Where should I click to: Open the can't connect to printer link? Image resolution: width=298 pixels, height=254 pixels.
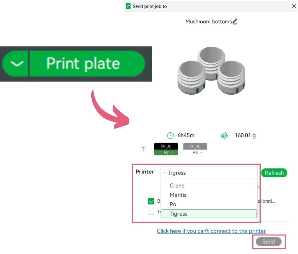point(211,231)
